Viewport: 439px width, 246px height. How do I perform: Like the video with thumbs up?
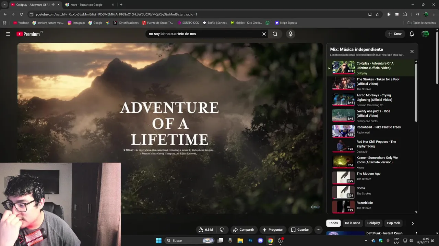[206, 230]
